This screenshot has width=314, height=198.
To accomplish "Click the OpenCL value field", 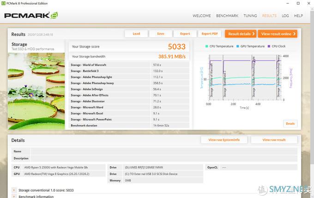I will pyautogui.click(x=259, y=168).
